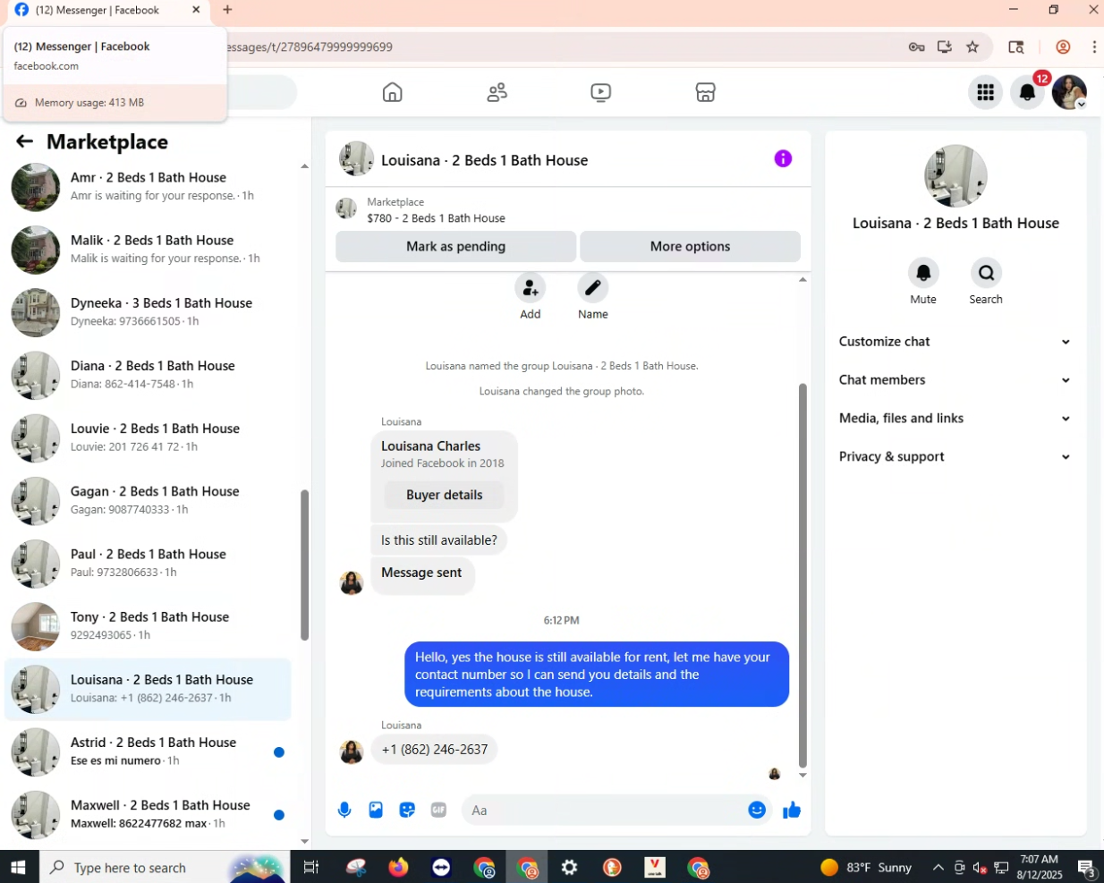Open Friends icon in top navigation
The width and height of the screenshot is (1104, 883).
[497, 92]
